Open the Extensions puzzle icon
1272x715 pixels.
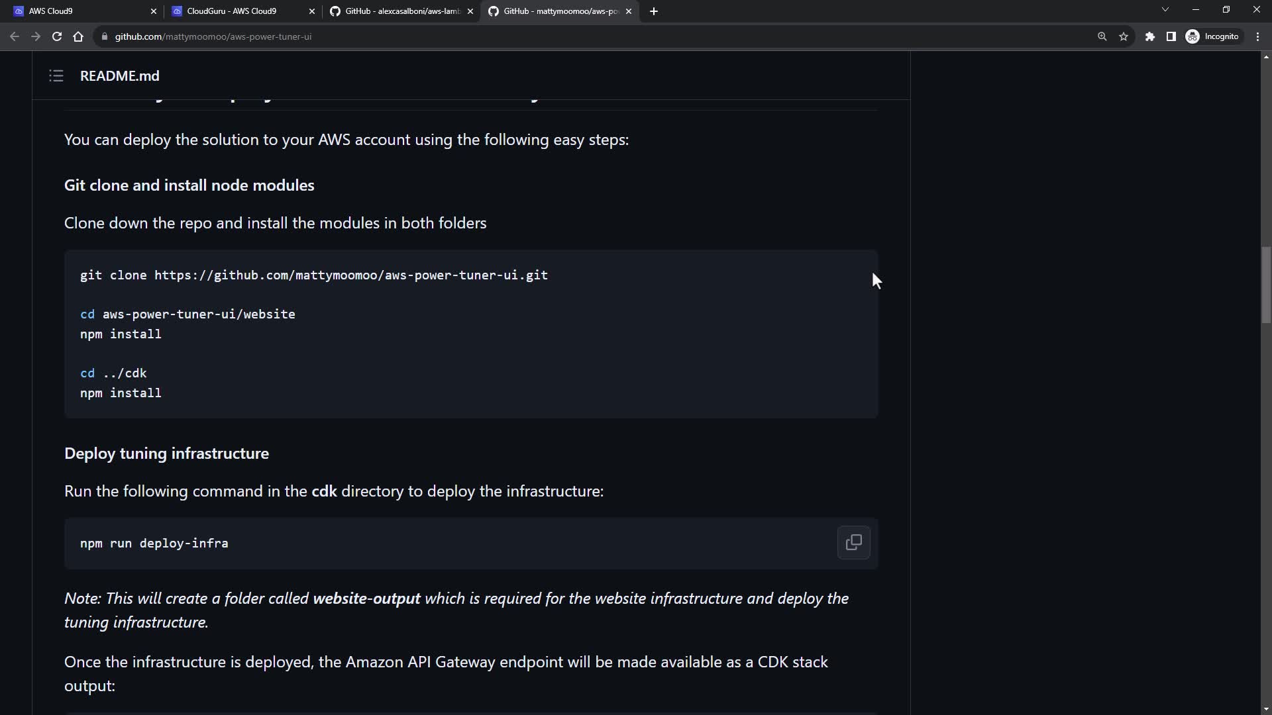coord(1150,37)
